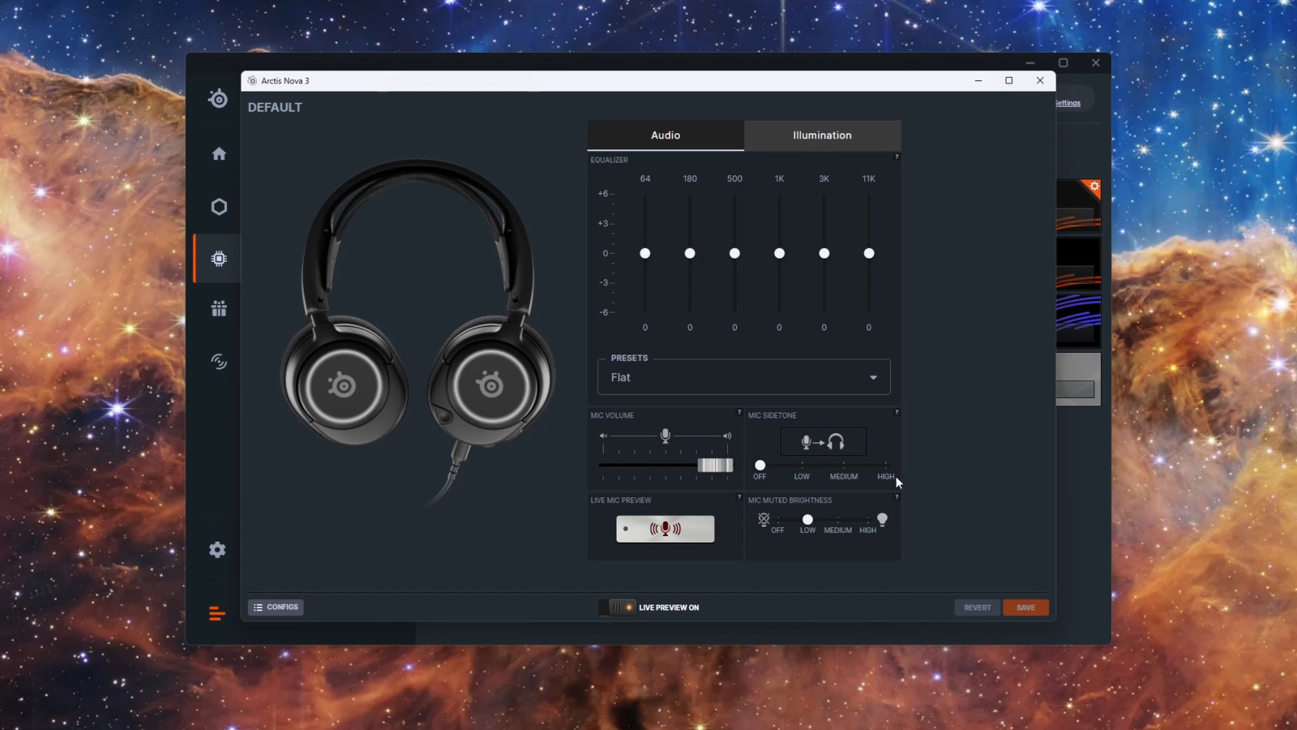Image resolution: width=1297 pixels, height=730 pixels.
Task: Close the background SteelSeries GG window
Action: pos(1095,62)
